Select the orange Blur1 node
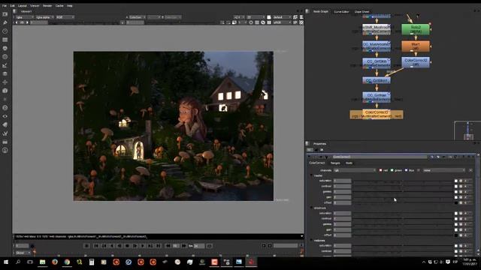The width and height of the screenshot is (481, 270). (x=416, y=46)
